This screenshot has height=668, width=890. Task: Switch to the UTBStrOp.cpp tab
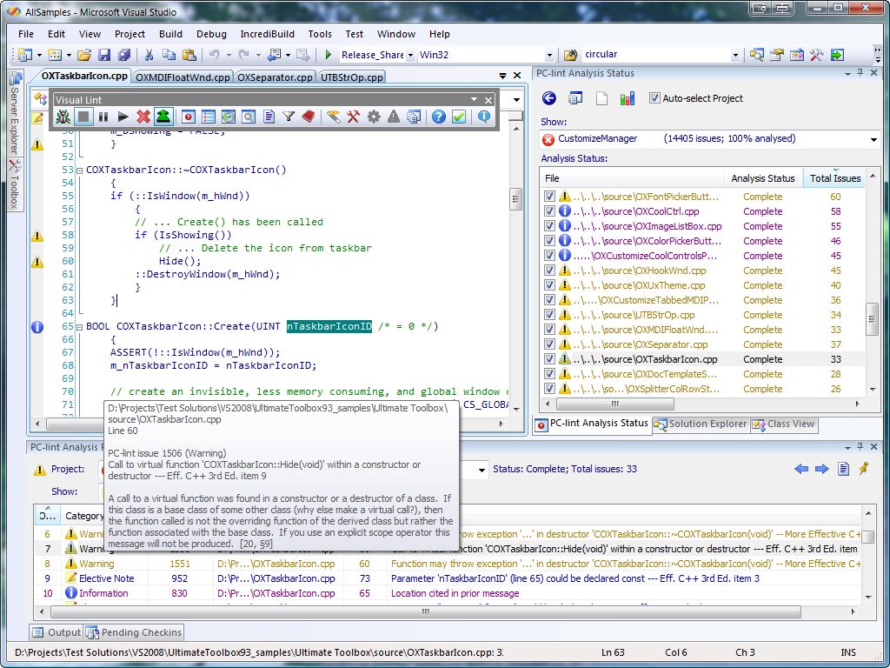(x=352, y=77)
